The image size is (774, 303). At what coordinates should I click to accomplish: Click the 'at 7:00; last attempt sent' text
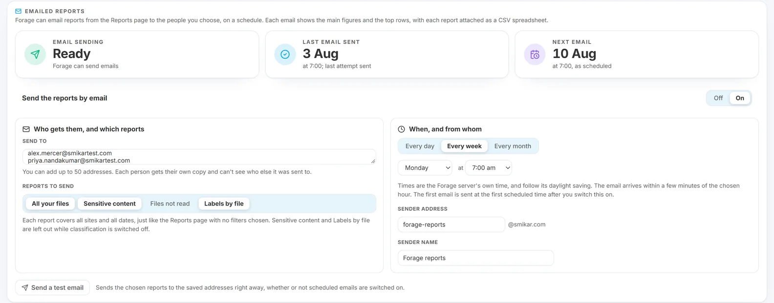[x=337, y=66]
